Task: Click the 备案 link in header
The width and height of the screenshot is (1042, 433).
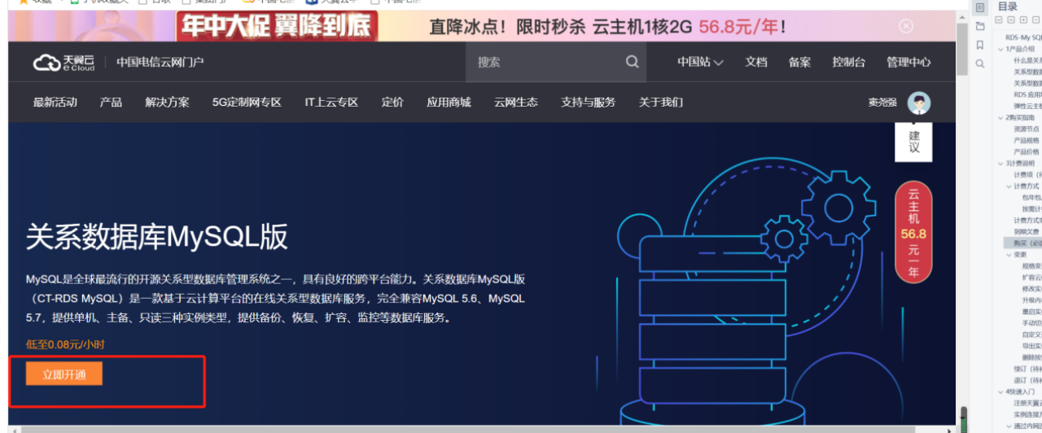Action: click(799, 62)
